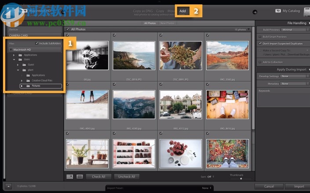Uncheck photo 09.jpg checkbox

tap(68, 35)
